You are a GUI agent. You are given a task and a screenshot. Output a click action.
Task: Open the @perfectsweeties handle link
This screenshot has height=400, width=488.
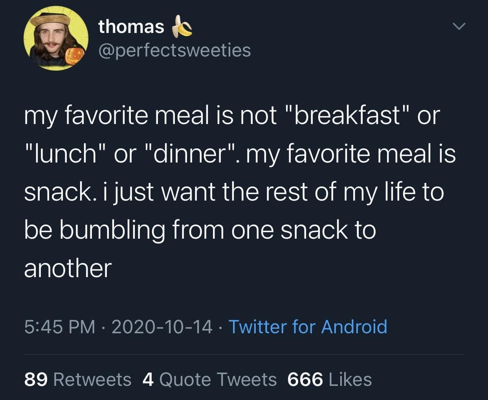pyautogui.click(x=174, y=50)
